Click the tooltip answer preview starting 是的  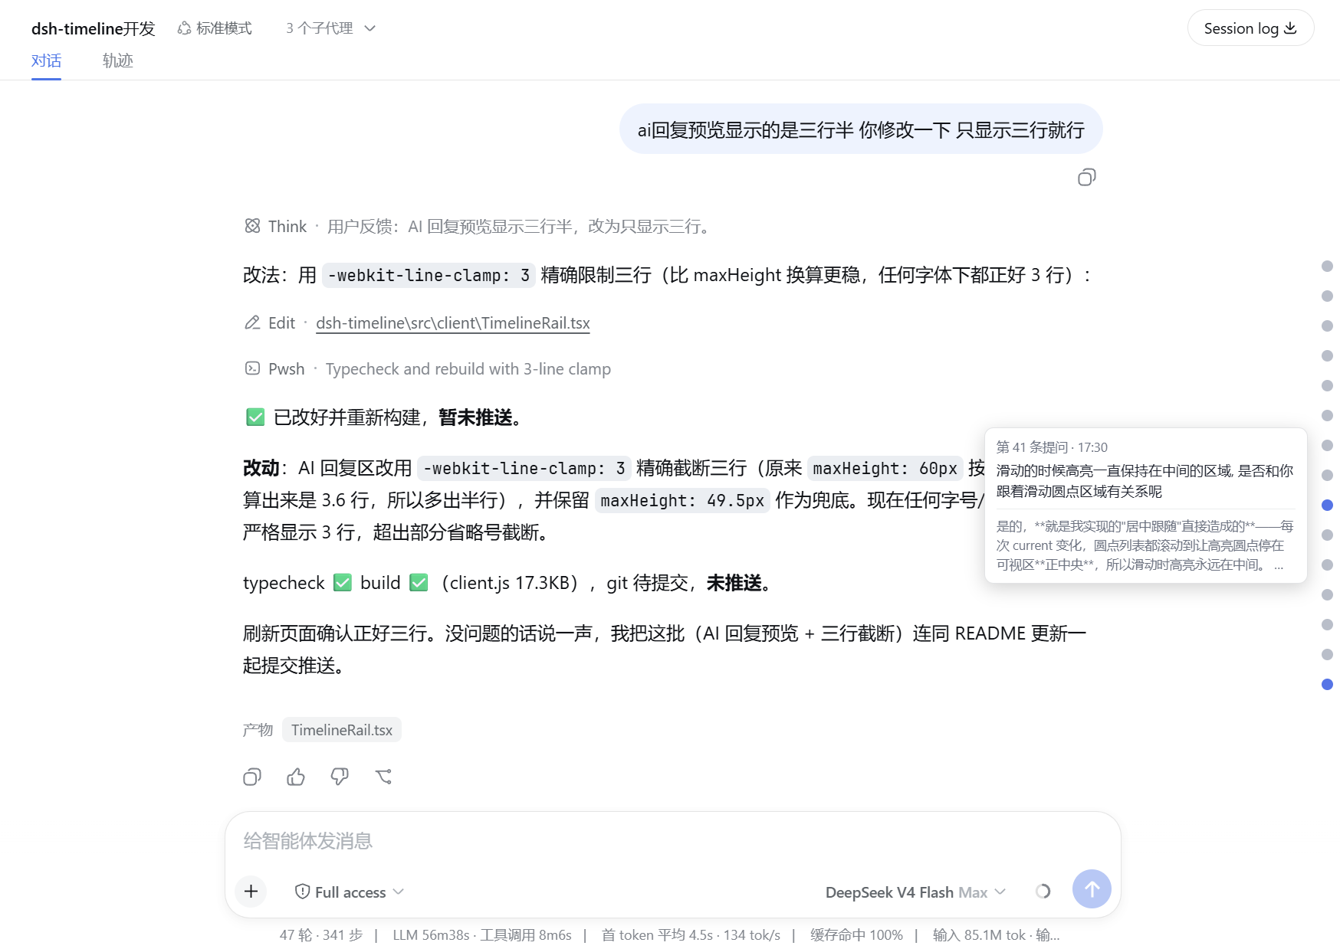pyautogui.click(x=1145, y=545)
